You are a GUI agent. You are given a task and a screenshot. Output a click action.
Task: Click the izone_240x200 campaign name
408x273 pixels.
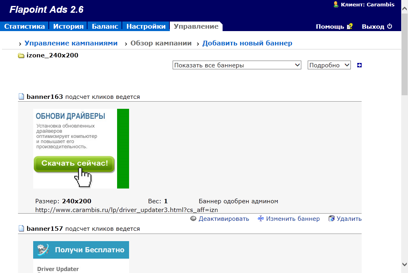pyautogui.click(x=52, y=55)
